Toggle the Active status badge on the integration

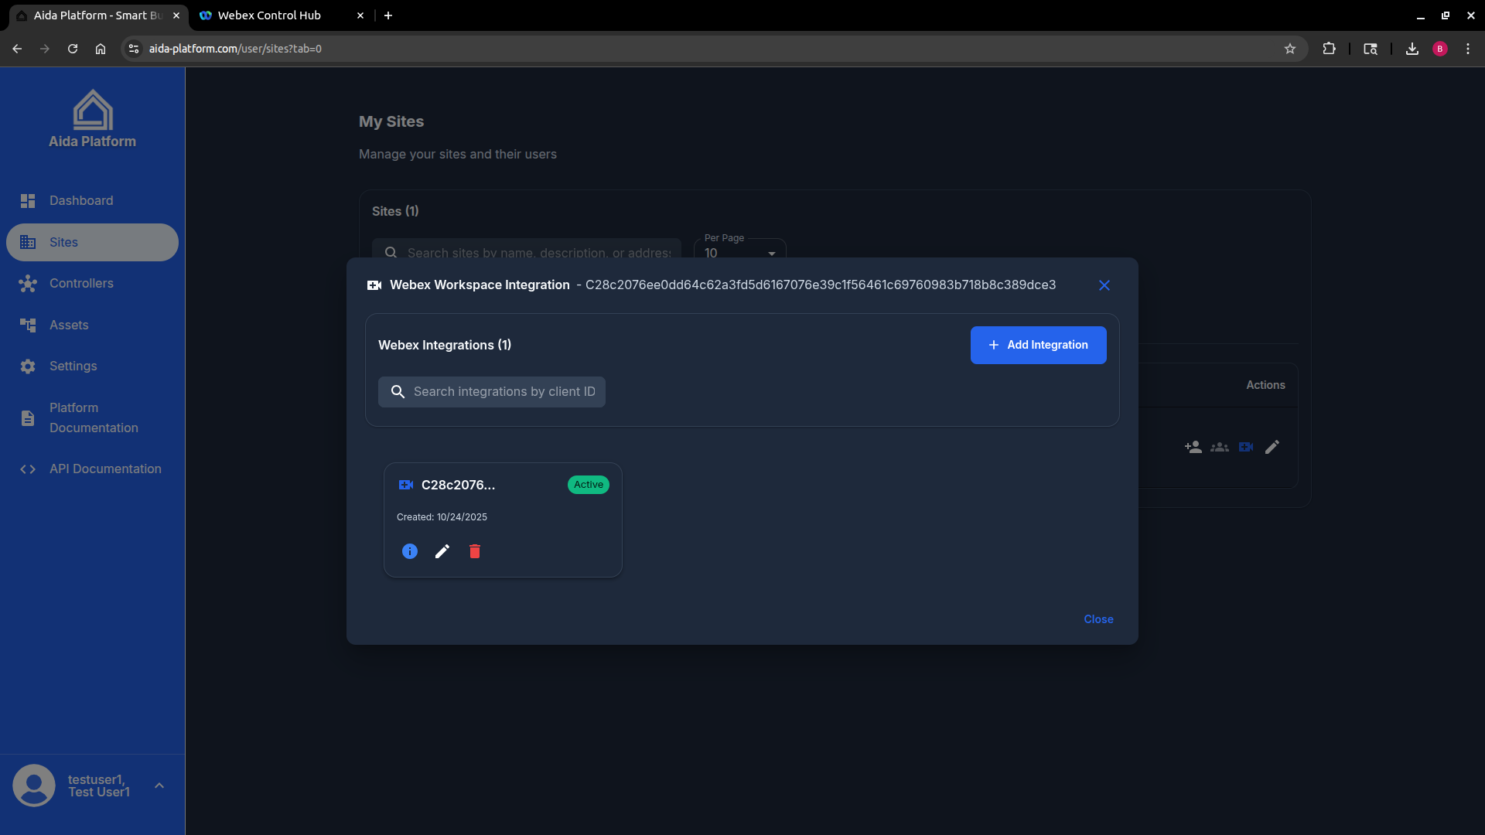tap(588, 485)
